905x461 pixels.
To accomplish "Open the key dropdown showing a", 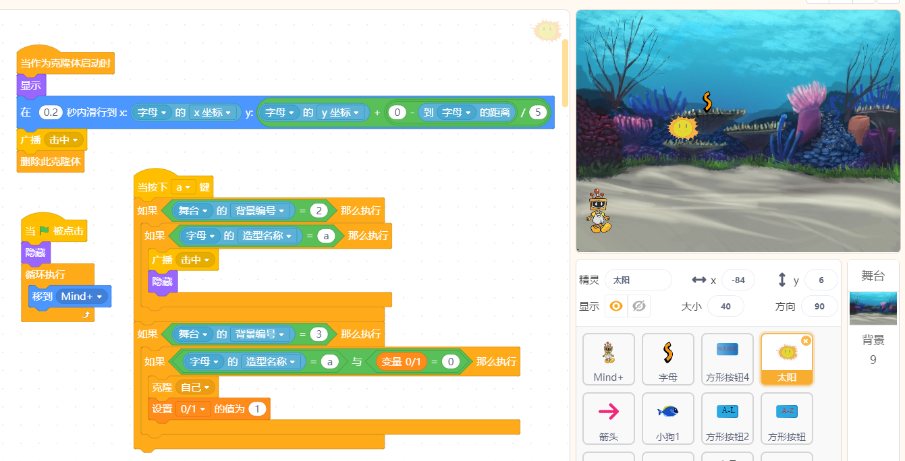I will (183, 187).
